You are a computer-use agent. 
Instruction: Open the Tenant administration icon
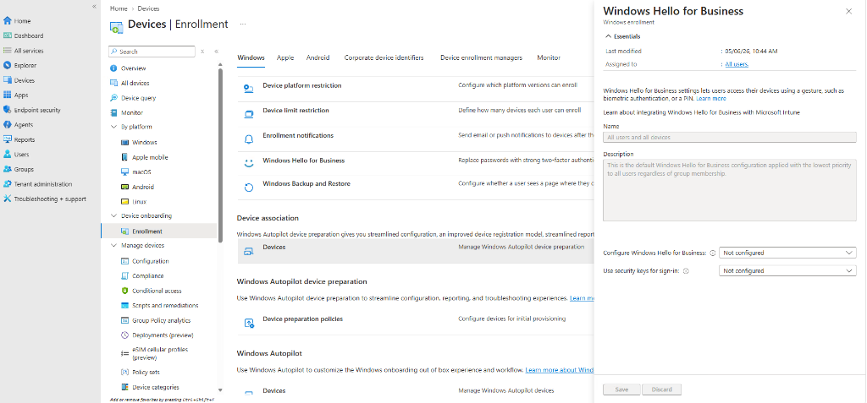[x=7, y=184]
